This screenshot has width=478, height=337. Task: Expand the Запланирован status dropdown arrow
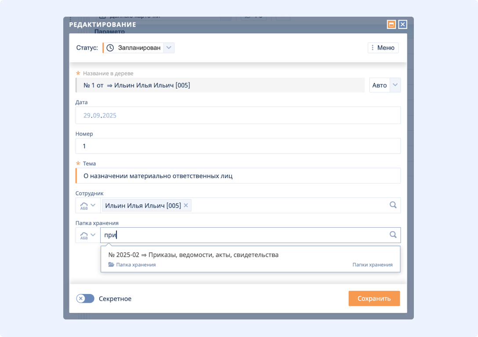point(169,48)
